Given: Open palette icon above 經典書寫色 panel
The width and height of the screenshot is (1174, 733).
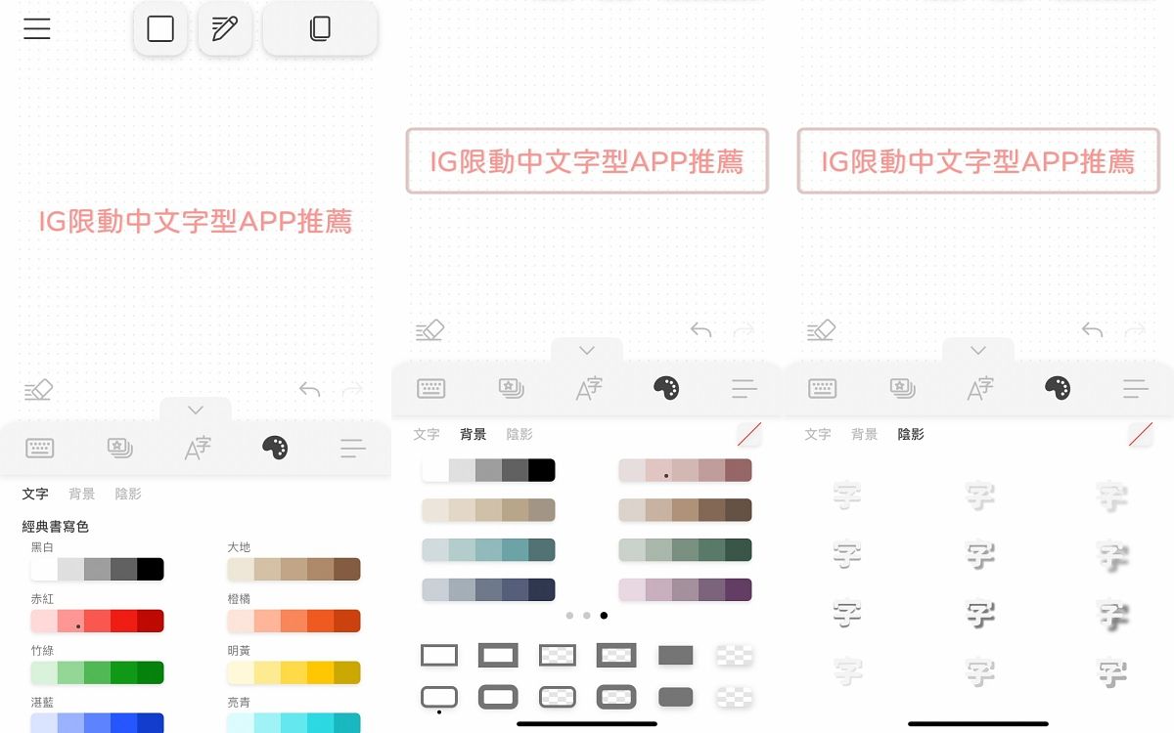Looking at the screenshot, I should pyautogui.click(x=275, y=448).
